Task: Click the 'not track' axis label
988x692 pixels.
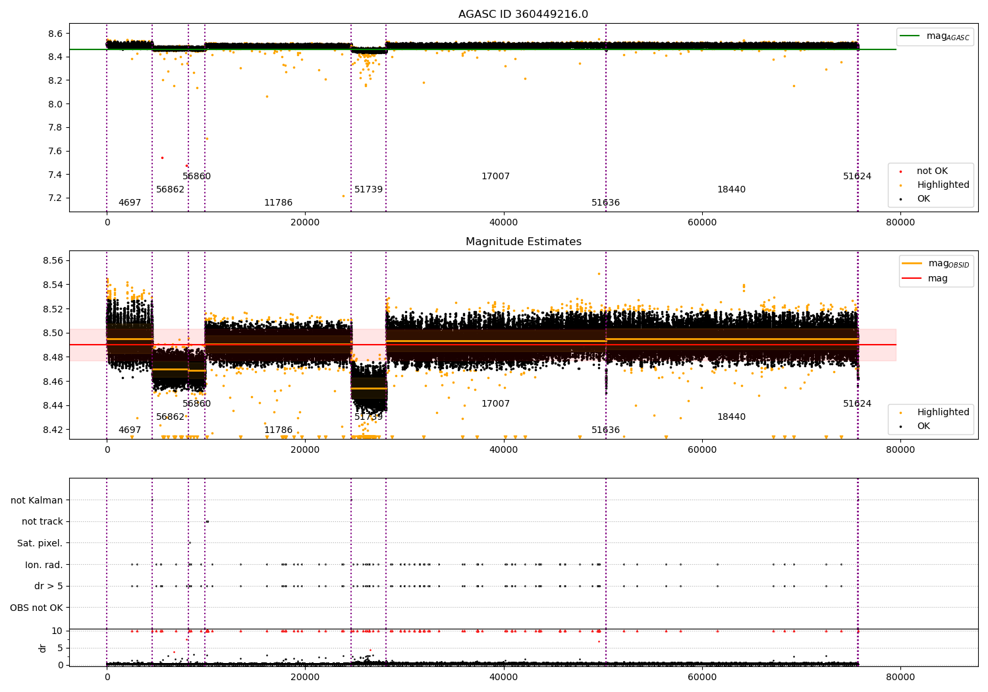Action: tap(42, 522)
